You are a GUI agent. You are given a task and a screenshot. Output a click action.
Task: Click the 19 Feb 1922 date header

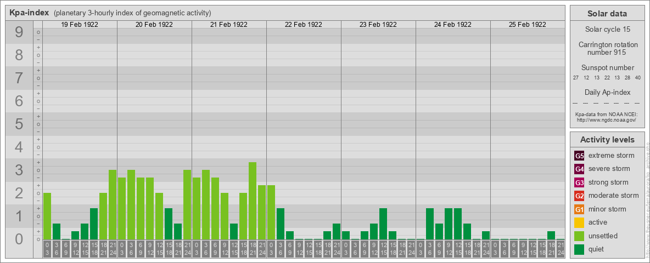click(x=80, y=25)
